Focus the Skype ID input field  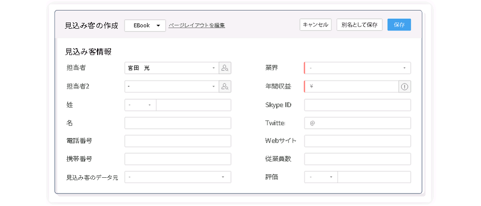coord(358,105)
